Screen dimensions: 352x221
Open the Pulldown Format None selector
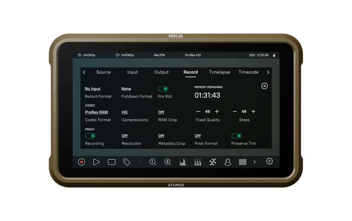tap(126, 89)
